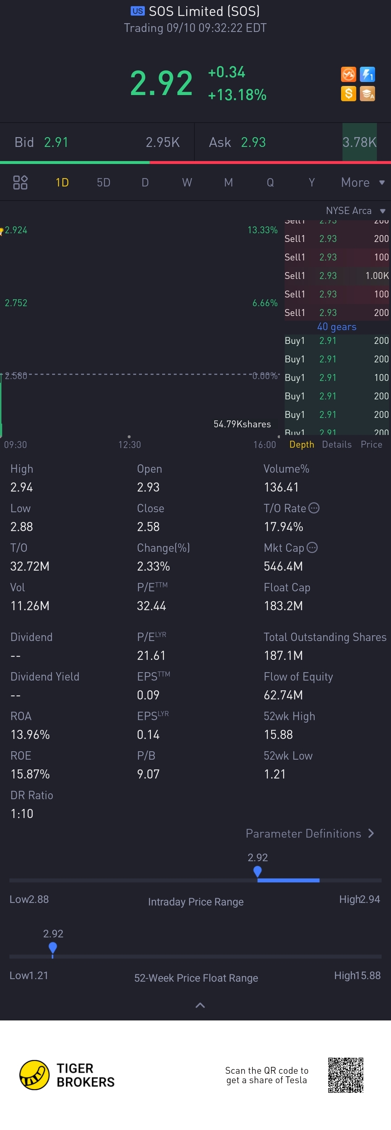Show the Details order tab
The height and width of the screenshot is (1130, 391).
coord(337,444)
